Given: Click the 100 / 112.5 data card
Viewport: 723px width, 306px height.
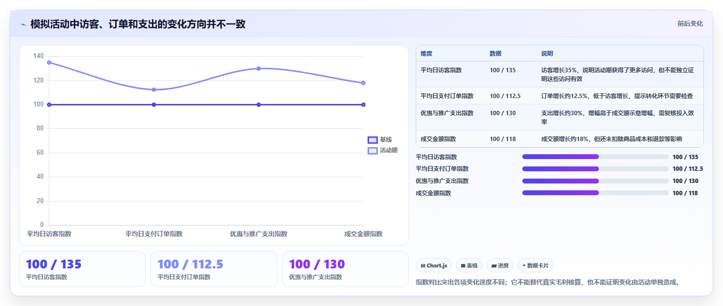Looking at the screenshot, I should [x=214, y=269].
